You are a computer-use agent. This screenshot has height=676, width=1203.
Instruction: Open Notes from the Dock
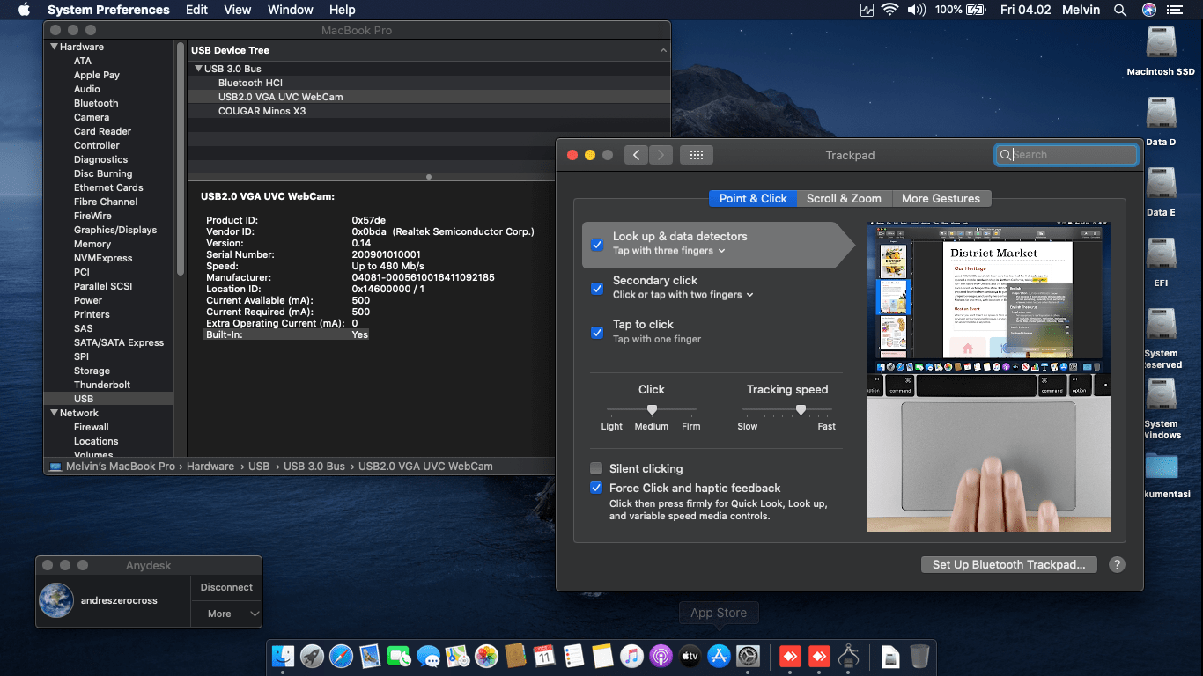(602, 656)
